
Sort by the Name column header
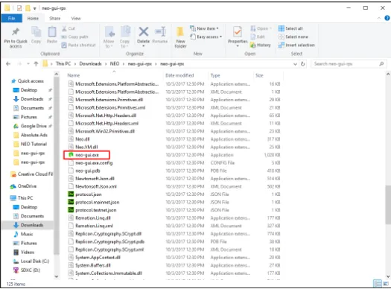(74, 75)
